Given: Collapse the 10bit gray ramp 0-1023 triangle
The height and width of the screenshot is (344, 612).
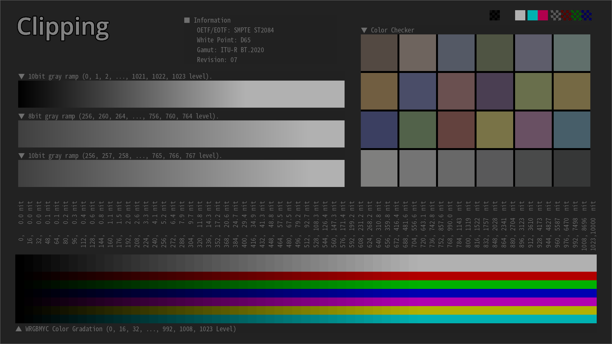Looking at the screenshot, I should [21, 76].
